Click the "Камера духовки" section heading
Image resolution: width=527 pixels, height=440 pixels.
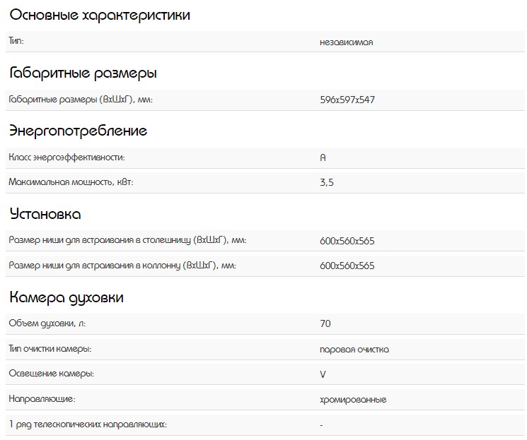coord(66,297)
